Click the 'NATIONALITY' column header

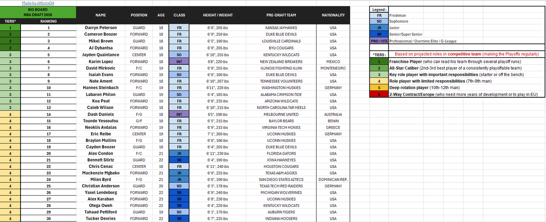pos(333,15)
